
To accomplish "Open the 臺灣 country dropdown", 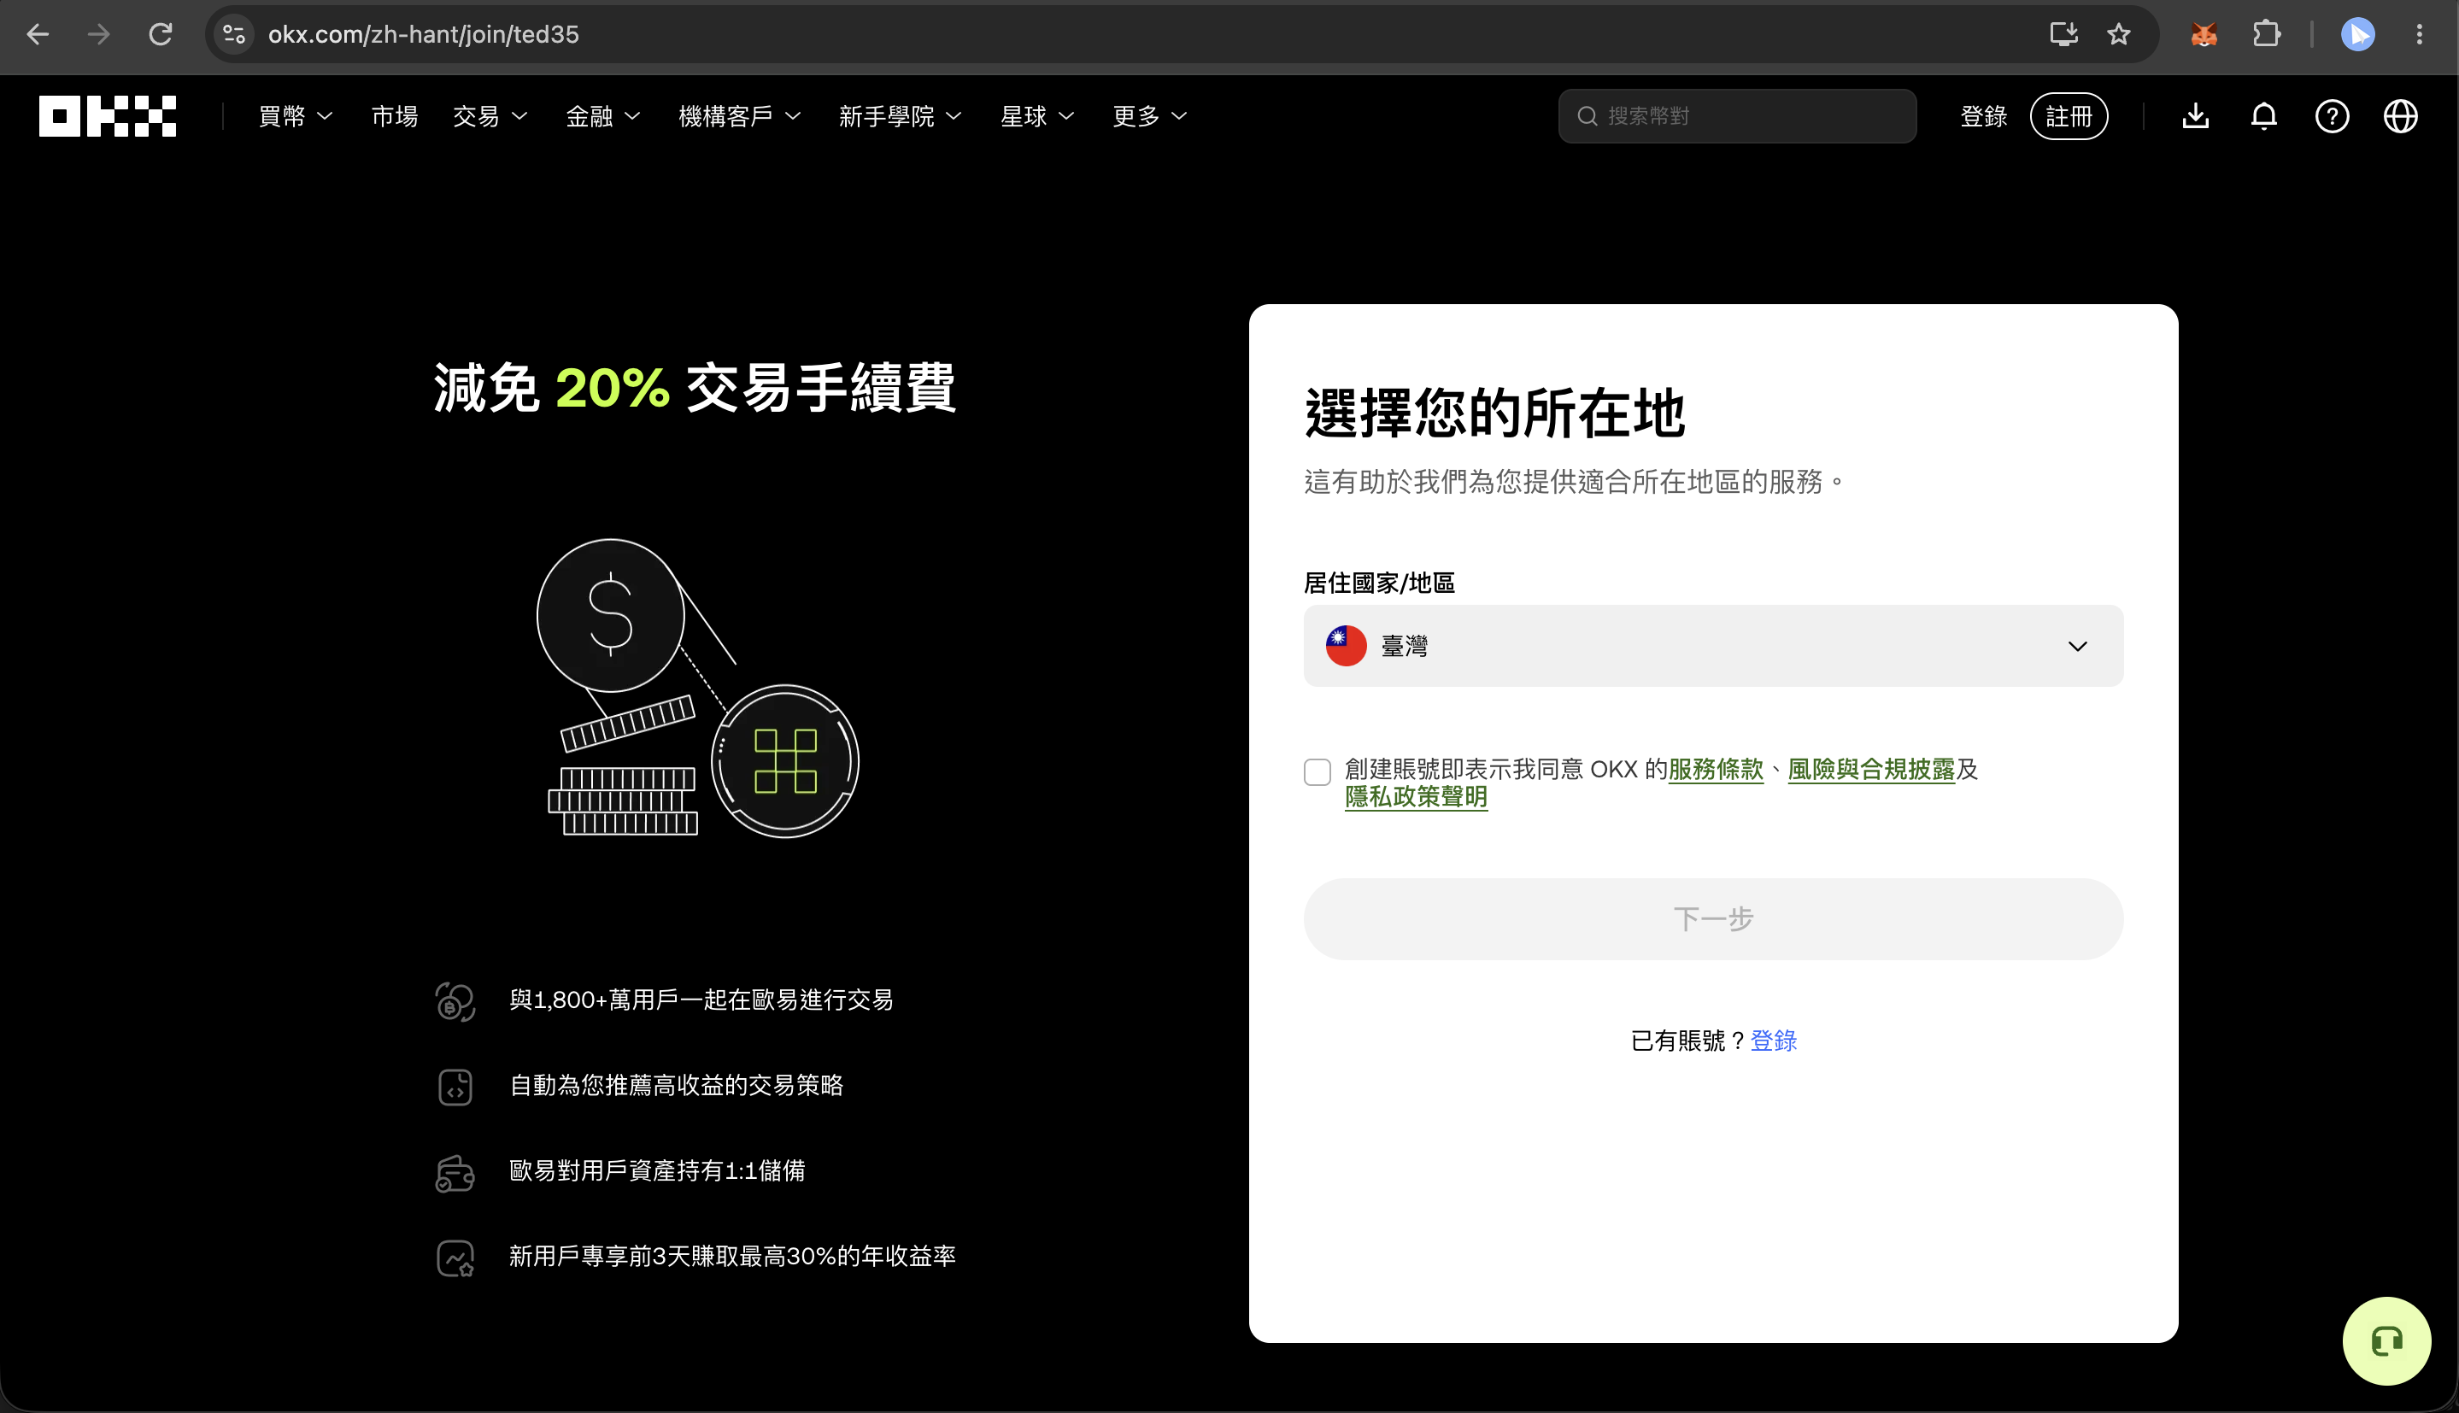I will [x=1713, y=647].
